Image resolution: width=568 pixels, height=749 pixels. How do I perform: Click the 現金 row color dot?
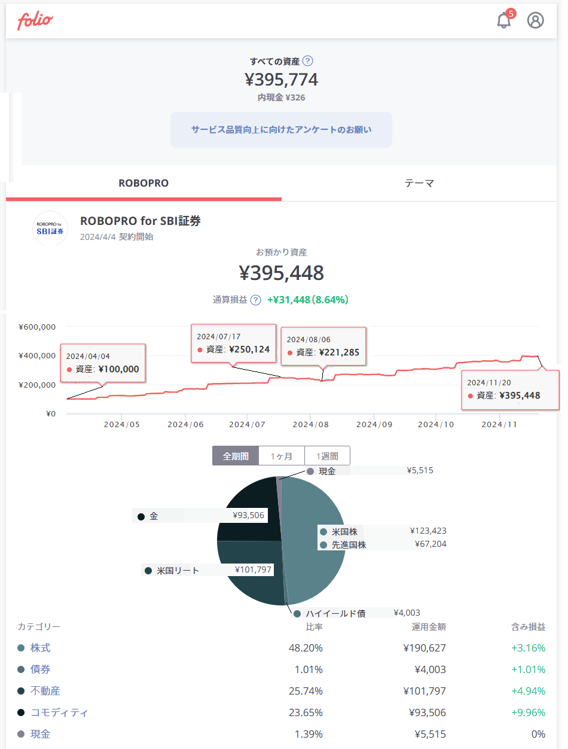point(21,734)
